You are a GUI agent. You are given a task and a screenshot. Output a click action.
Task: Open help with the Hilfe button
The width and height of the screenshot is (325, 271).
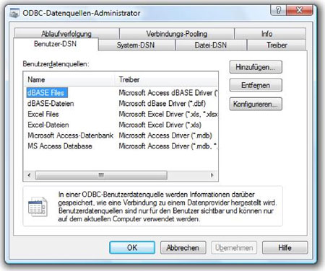pyautogui.click(x=285, y=247)
